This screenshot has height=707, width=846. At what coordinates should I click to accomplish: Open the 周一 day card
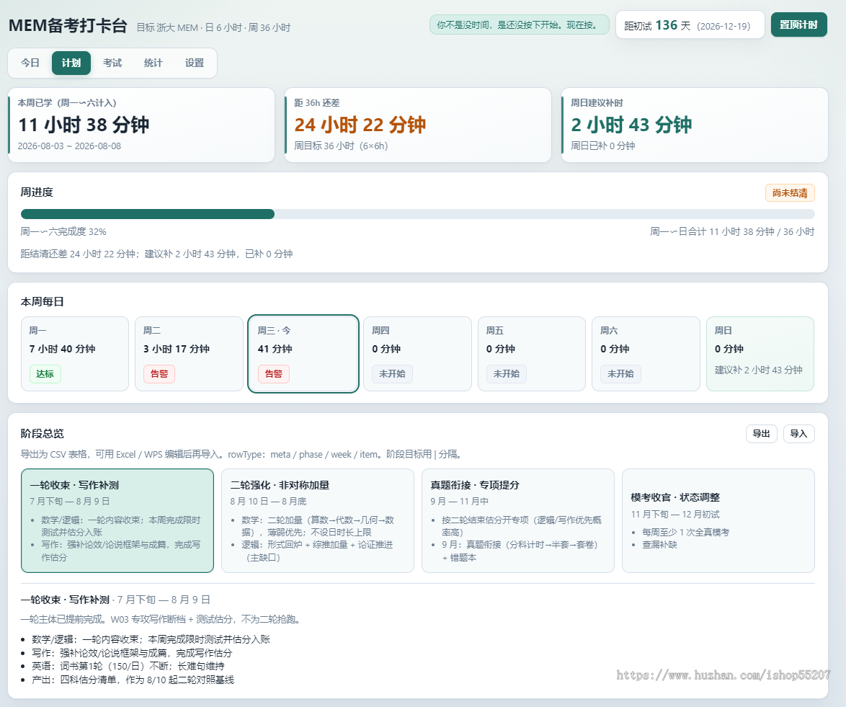point(75,353)
